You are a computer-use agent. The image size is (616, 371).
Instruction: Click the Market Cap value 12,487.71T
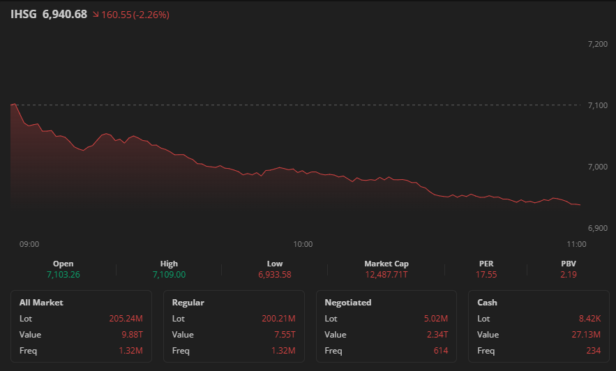tap(386, 275)
